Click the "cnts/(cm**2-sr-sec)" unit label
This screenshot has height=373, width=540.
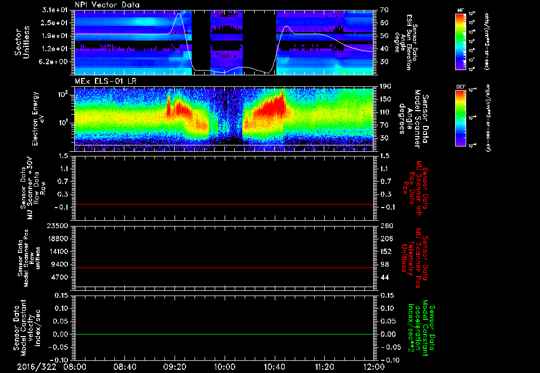[x=487, y=41]
